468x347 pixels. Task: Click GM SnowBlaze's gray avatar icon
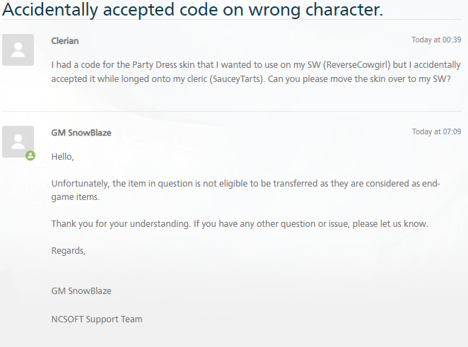tap(18, 141)
